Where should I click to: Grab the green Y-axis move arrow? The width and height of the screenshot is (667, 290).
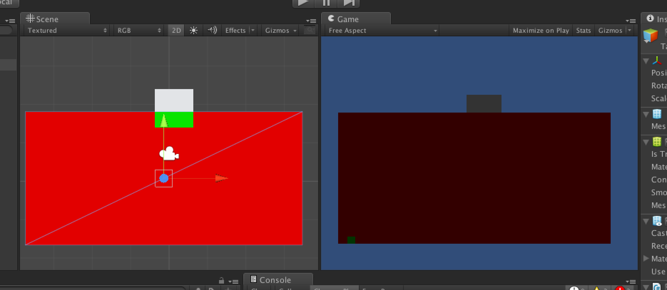tap(164, 121)
